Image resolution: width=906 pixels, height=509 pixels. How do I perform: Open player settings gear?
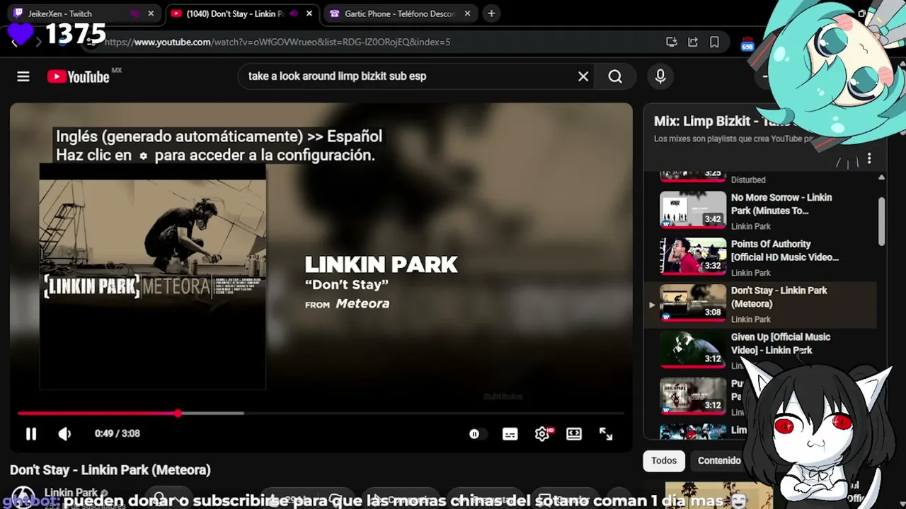pos(542,434)
